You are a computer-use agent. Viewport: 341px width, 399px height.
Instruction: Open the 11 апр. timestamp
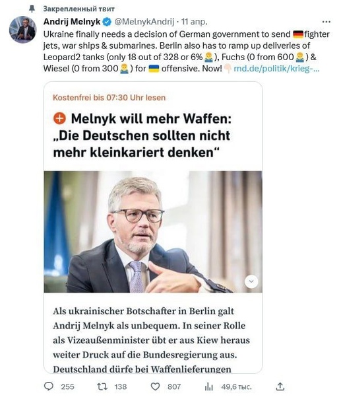pos(195,22)
